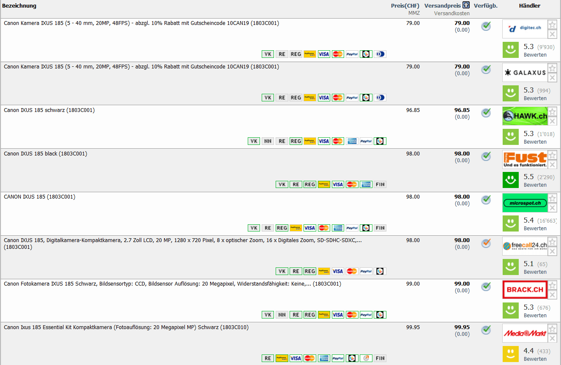This screenshot has height=365, width=561.
Task: Star the Fust merchant as favorite
Action: pos(552,155)
